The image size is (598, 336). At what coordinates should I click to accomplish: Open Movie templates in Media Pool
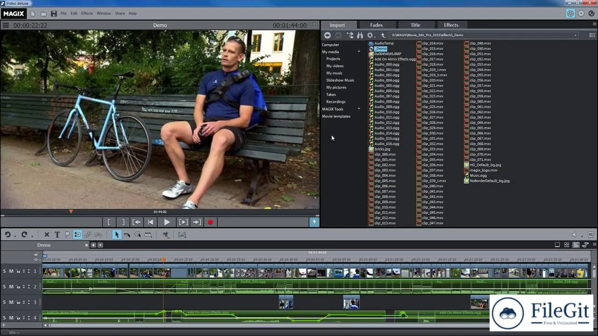pyautogui.click(x=336, y=116)
